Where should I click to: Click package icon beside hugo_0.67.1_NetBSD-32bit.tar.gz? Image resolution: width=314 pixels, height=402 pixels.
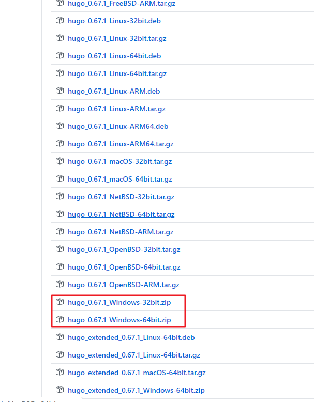coord(59,197)
